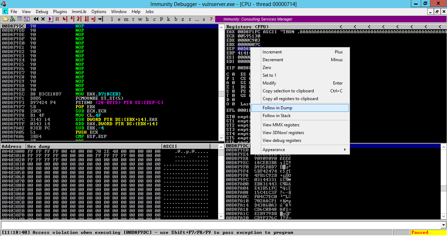Open the Plugins menu
This screenshot has height=236, width=447.
(60, 12)
